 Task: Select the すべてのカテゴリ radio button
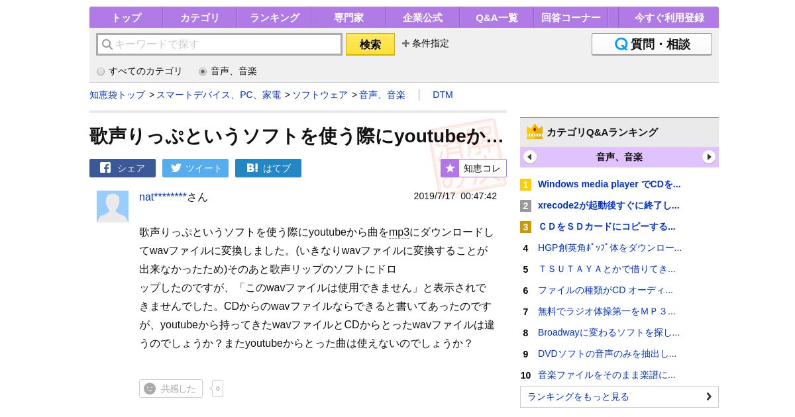(x=101, y=71)
